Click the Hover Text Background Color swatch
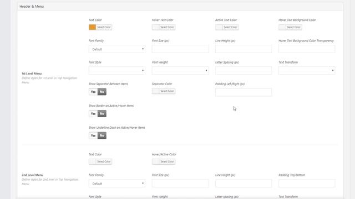This screenshot has height=199, width=355. coord(282,27)
